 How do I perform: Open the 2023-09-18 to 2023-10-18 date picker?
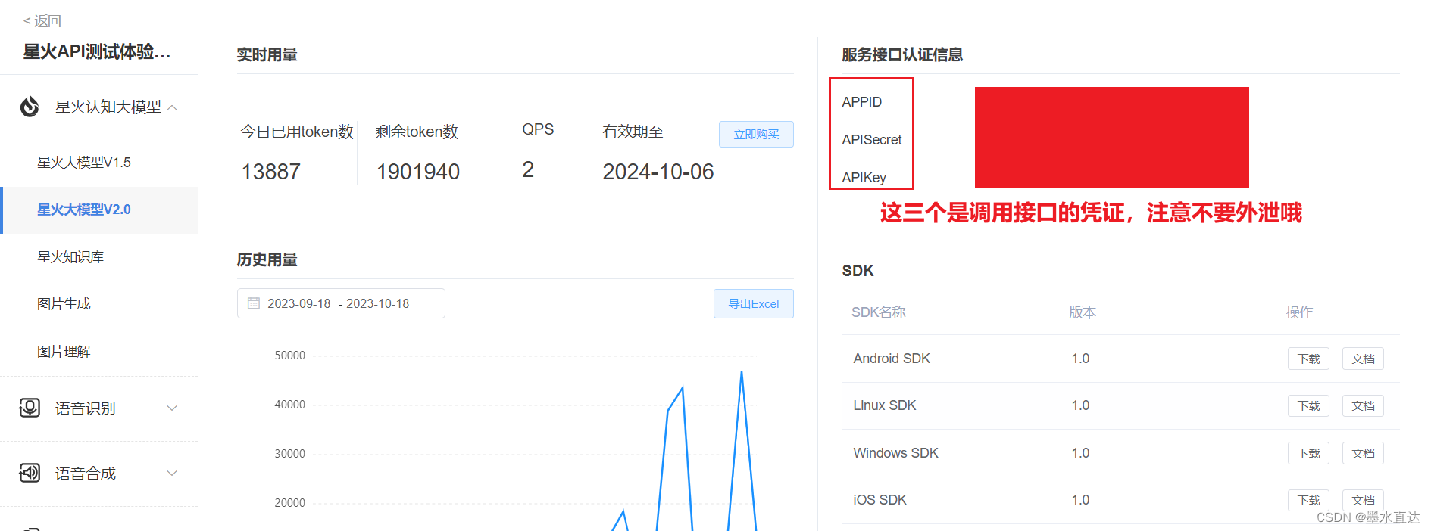(341, 303)
